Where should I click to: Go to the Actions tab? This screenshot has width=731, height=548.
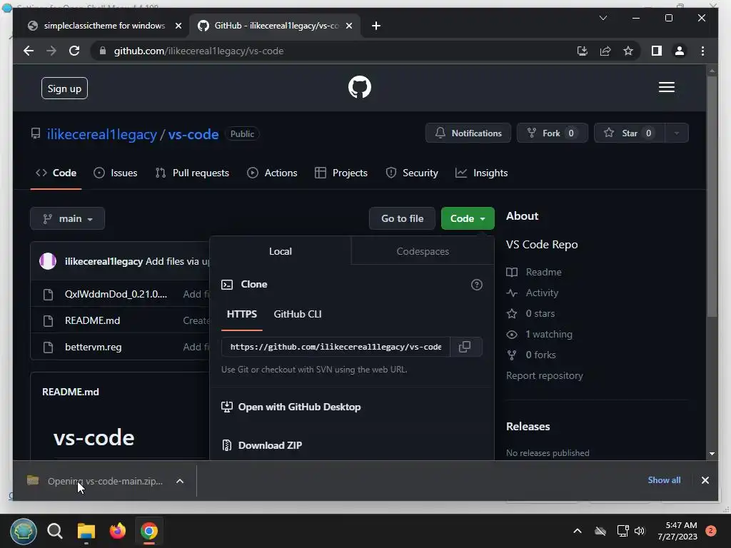272,173
